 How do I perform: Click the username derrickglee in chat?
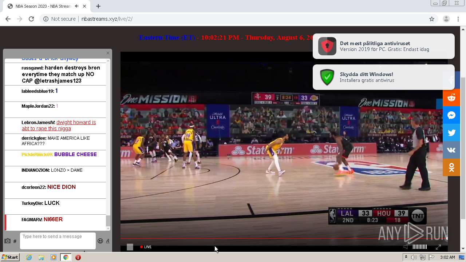pos(34,138)
